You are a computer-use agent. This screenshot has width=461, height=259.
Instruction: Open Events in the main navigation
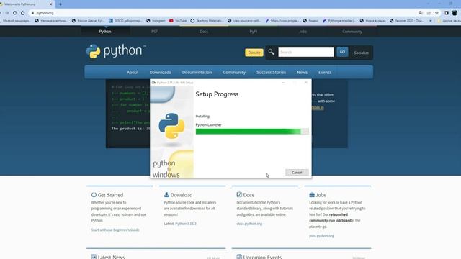pyautogui.click(x=325, y=72)
